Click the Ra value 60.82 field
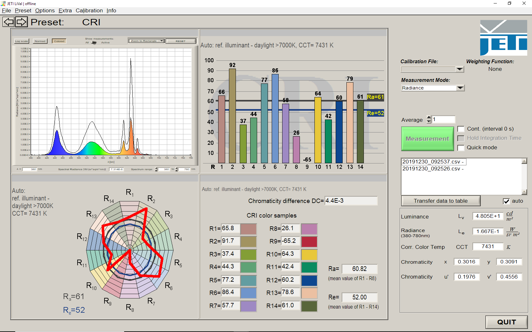Screen dimensions: 532x332 (360, 269)
